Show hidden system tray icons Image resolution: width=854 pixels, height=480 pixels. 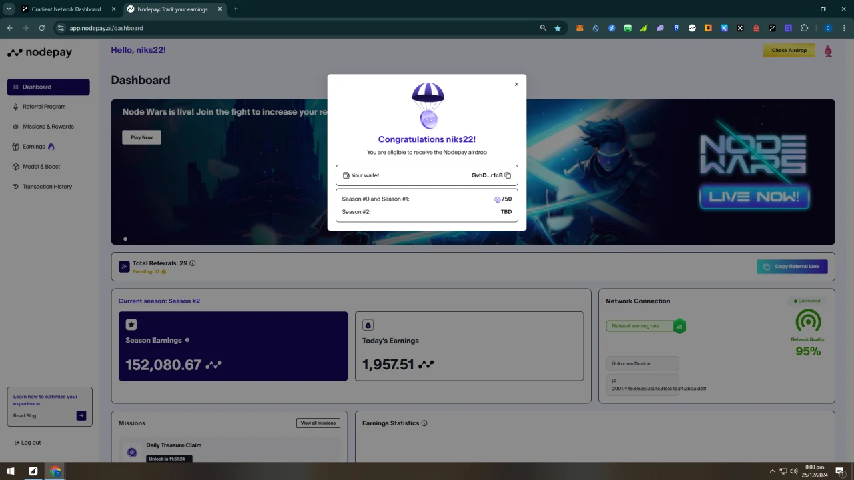(773, 471)
